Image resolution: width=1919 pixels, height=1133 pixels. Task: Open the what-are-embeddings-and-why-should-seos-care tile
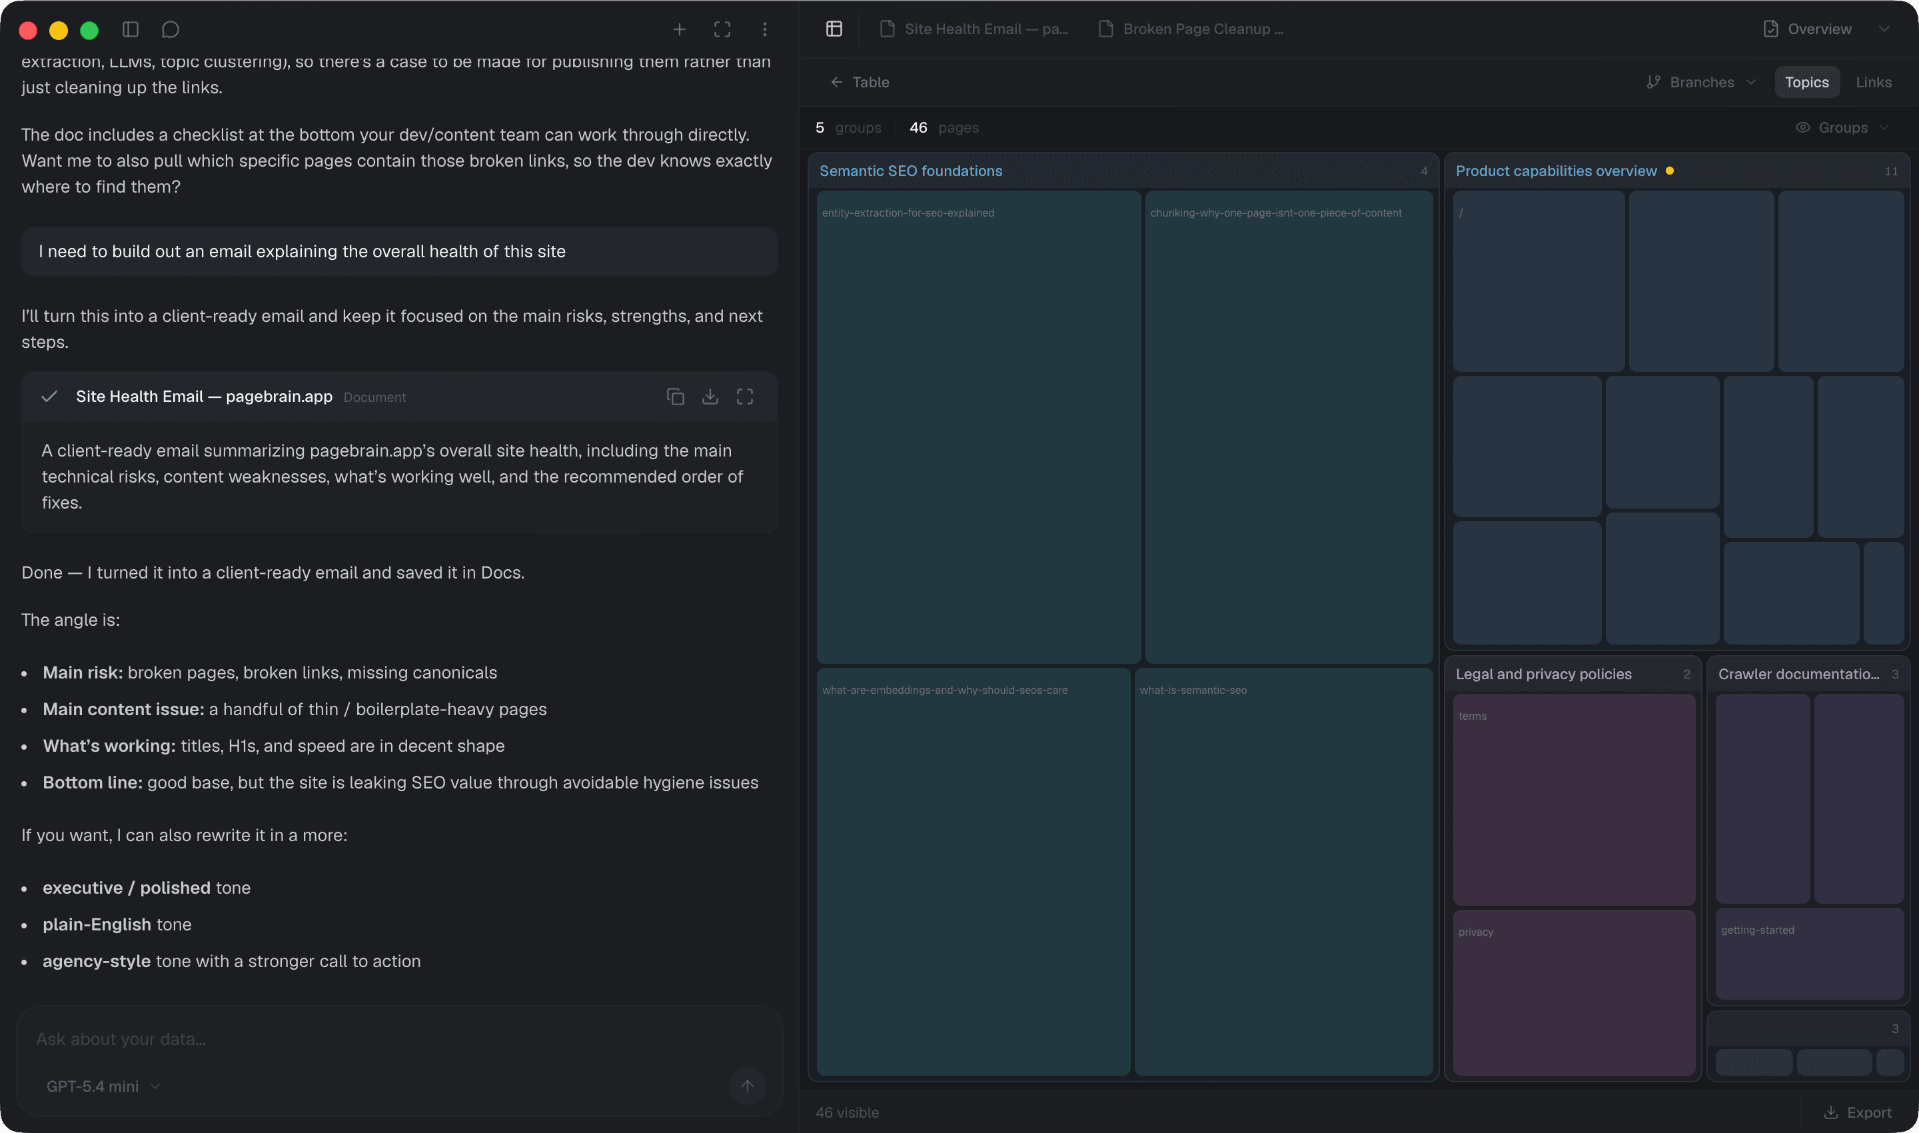tap(973, 872)
